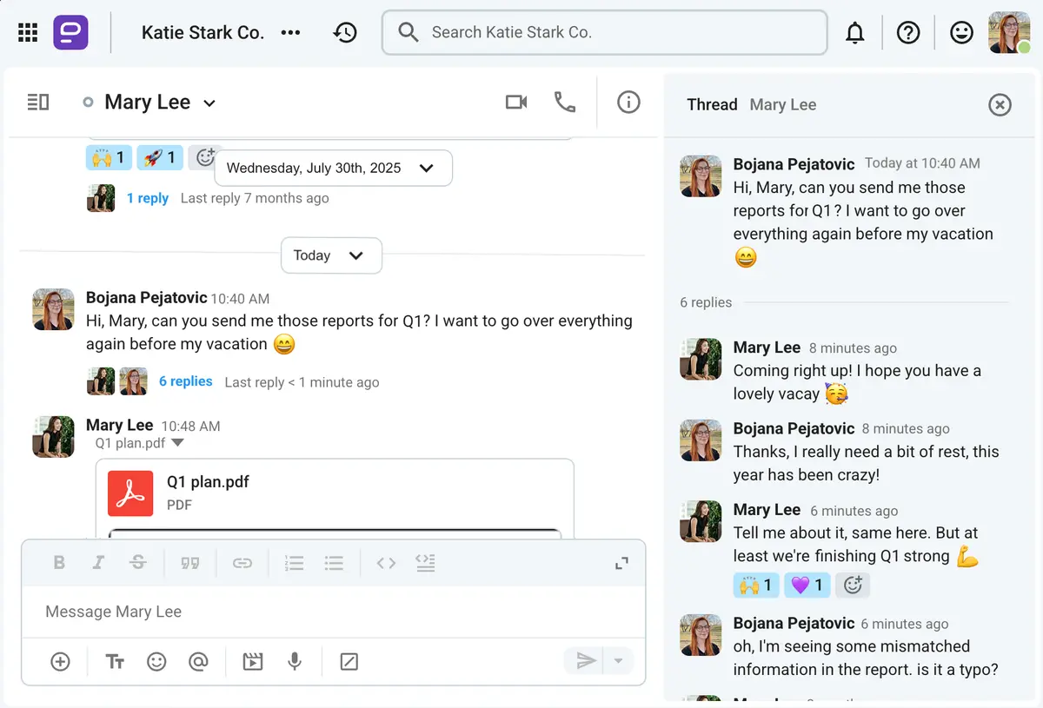Open the history clock icon
This screenshot has width=1043, height=708.
click(345, 33)
